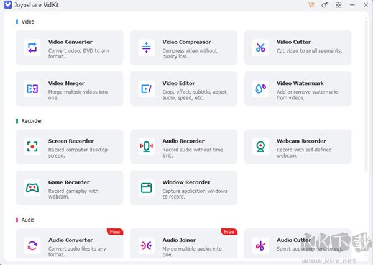Open the Screen Recorder icon
Viewport: 373px width, 265px height.
[32, 146]
